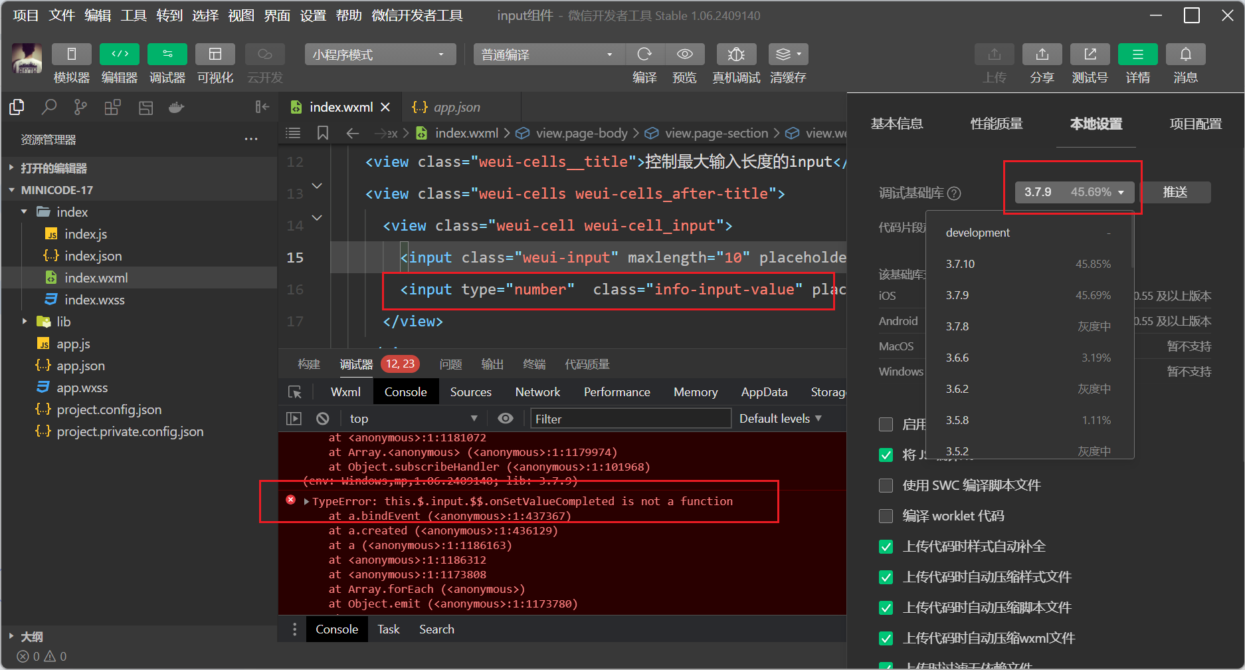Viewport: 1245px width, 670px height.
Task: Open the test account (测试号) icon
Action: tap(1090, 54)
